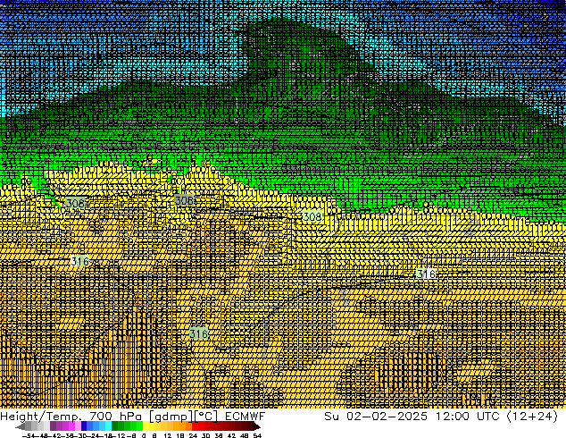This screenshot has height=438, width=566.
Task: Click the date '02-02-2025'
Action: tap(387, 416)
